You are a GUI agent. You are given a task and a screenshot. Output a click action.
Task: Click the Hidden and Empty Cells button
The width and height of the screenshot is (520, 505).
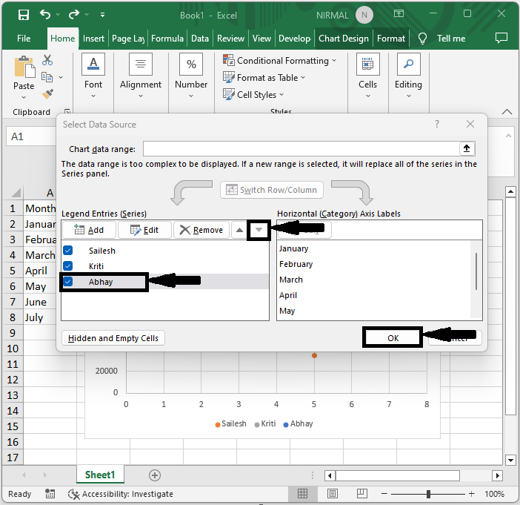pyautogui.click(x=113, y=338)
